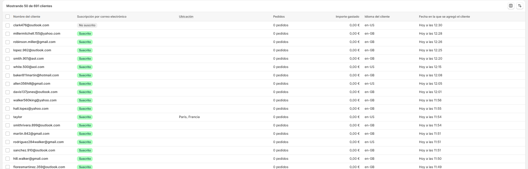The height and width of the screenshot is (169, 528).
Task: Check the box for clark476@outlook.com
Action: tap(8, 25)
